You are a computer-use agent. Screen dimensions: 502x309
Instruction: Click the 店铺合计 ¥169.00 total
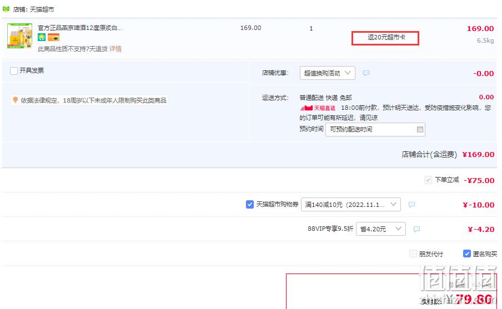pyautogui.click(x=478, y=154)
